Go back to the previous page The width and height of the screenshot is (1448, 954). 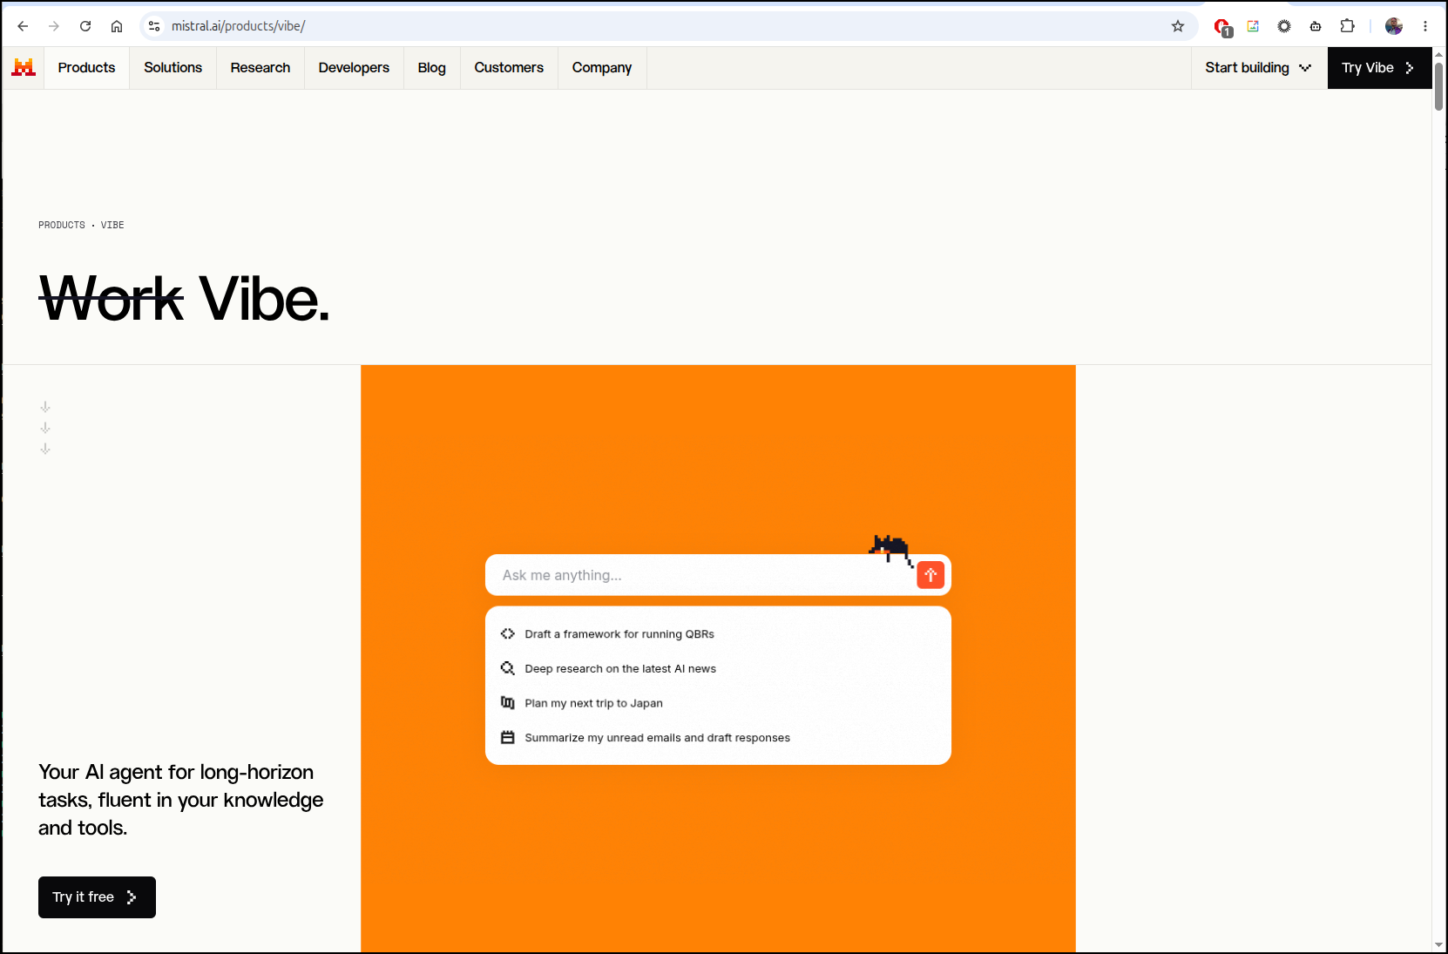point(23,26)
